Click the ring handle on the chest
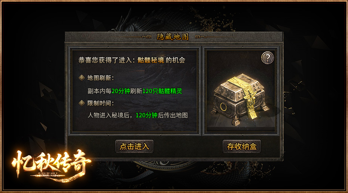The width and height of the screenshot is (348, 193). pyautogui.click(x=223, y=107)
